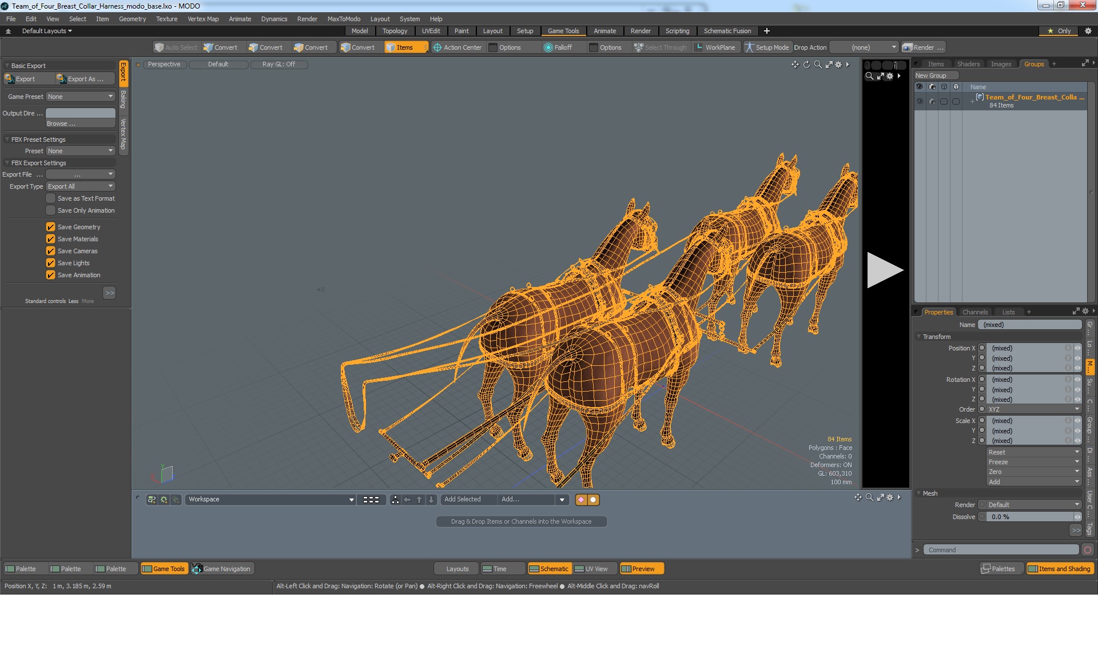Uncheck Save Lights
Image resolution: width=1098 pixels, height=662 pixels.
pos(50,263)
